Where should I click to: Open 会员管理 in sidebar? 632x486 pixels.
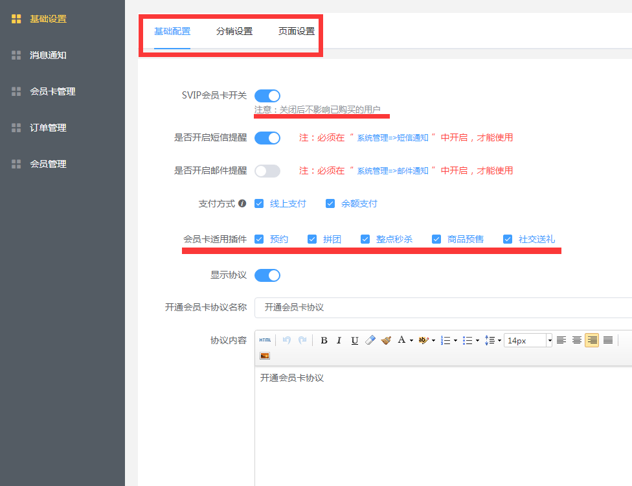pos(48,164)
